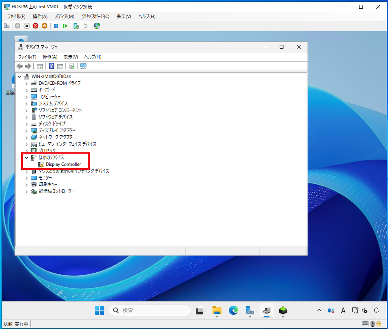Click the Update driver gear icon
388x329 pixels.
coord(72,66)
